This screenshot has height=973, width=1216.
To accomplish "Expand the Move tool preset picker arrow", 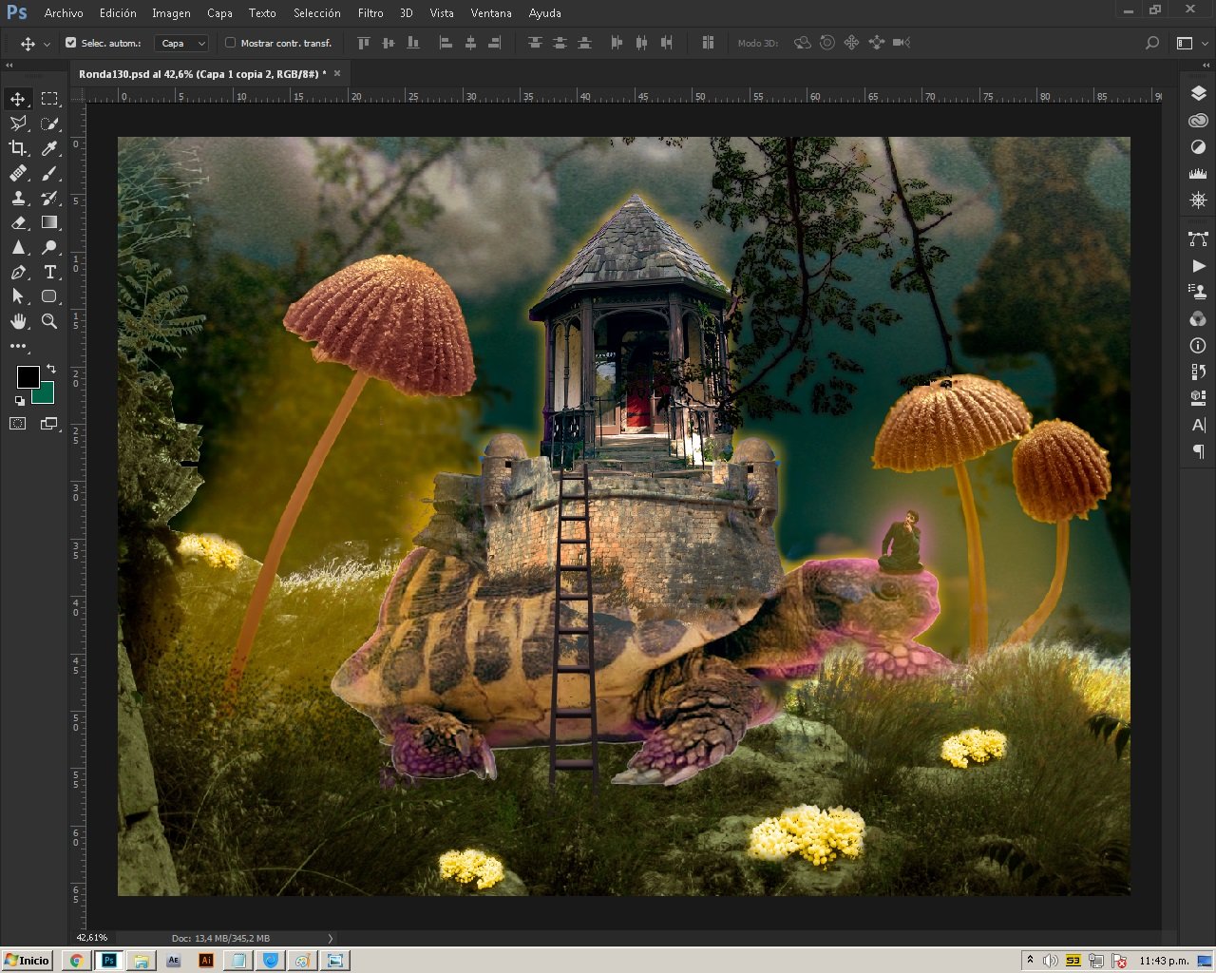I will pos(47,44).
